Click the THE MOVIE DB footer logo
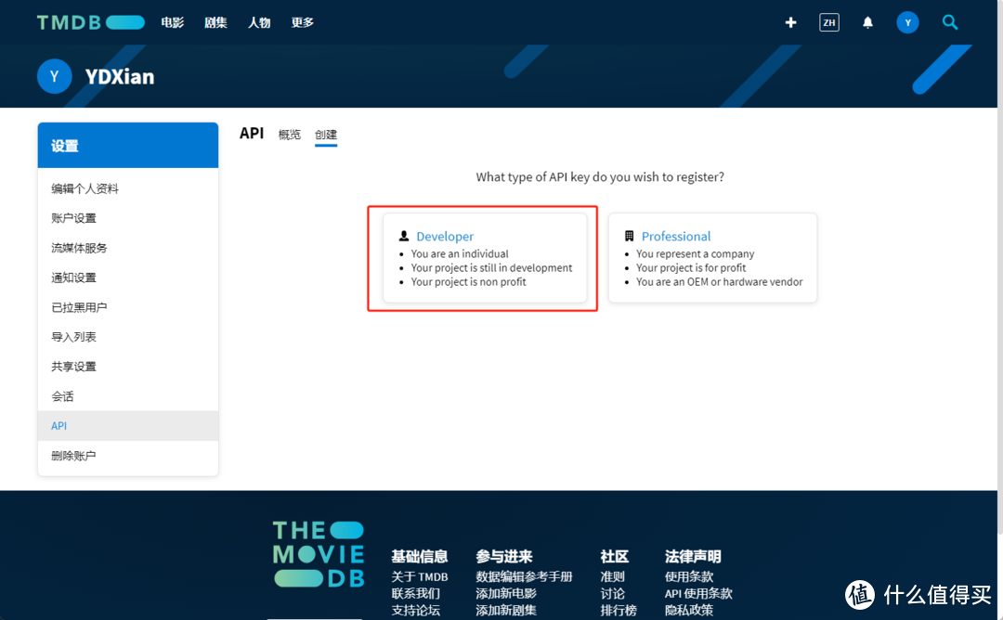 319,554
